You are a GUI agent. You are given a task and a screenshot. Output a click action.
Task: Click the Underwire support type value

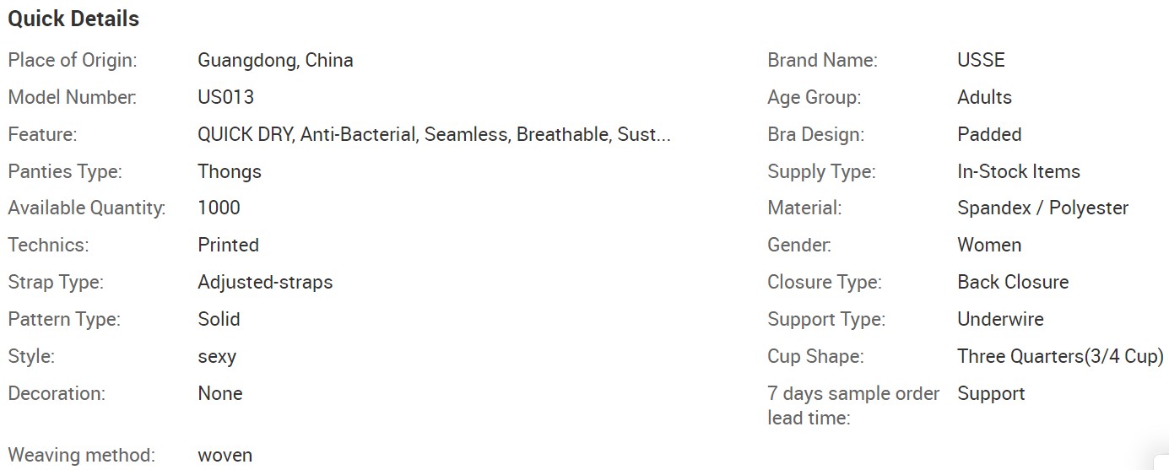coord(1000,320)
